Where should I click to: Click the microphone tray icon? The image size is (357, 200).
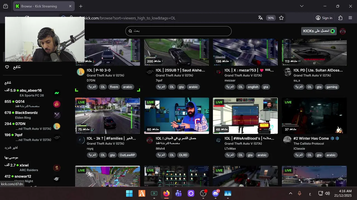[x=300, y=193]
